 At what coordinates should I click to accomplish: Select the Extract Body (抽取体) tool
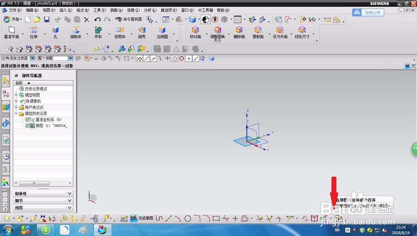click(76, 33)
